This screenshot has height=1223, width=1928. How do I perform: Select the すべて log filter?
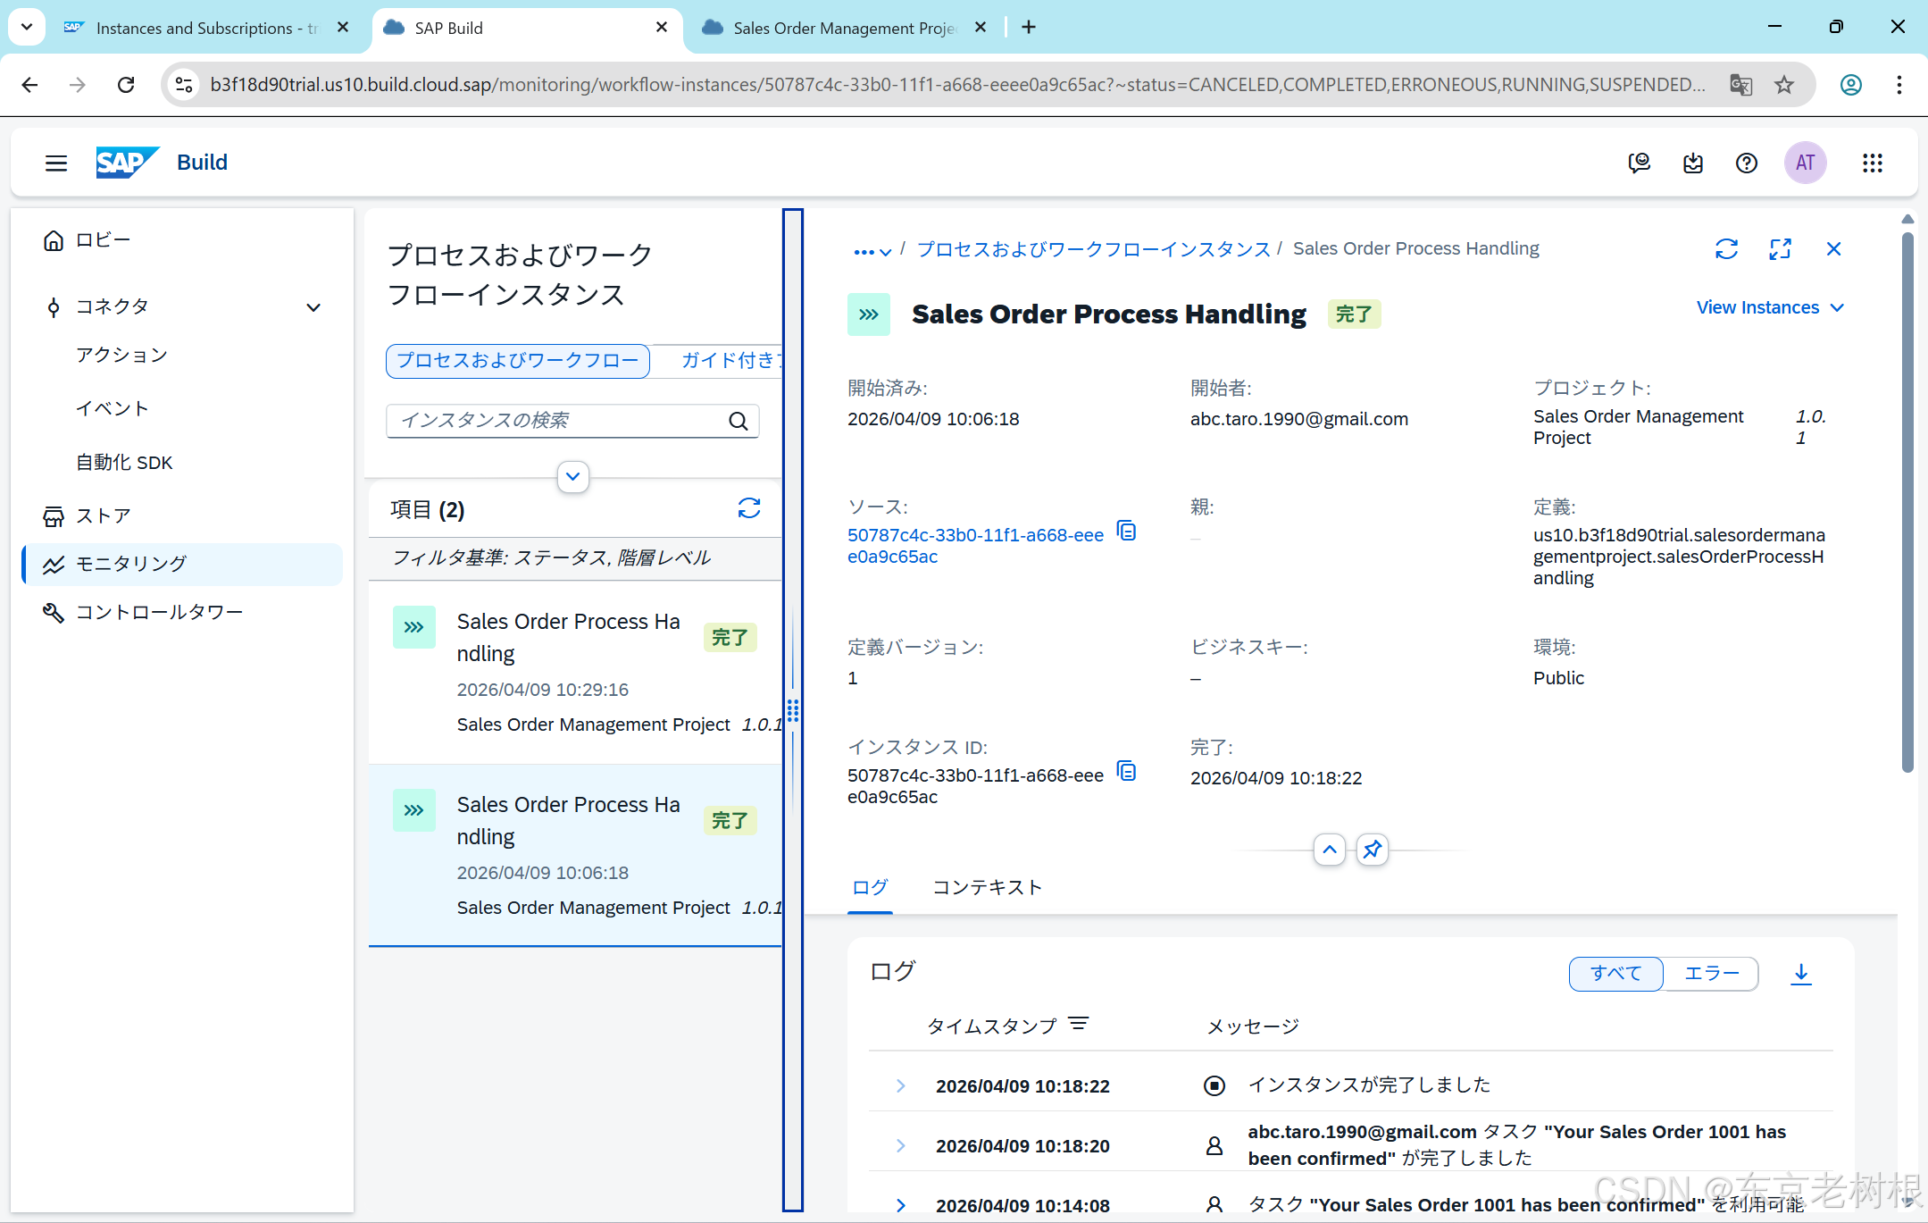point(1615,974)
